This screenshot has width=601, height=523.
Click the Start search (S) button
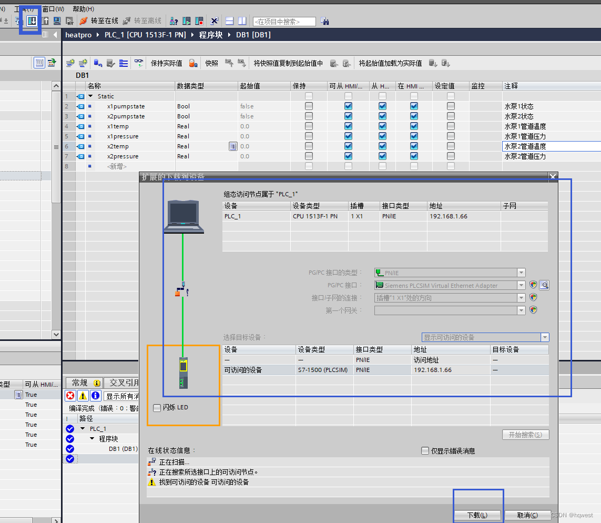pyautogui.click(x=525, y=435)
